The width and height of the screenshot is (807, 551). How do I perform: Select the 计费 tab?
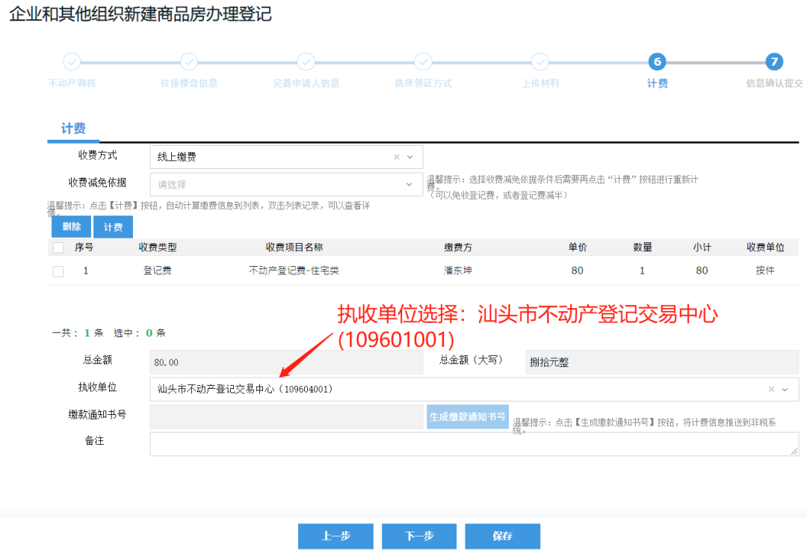pos(72,128)
